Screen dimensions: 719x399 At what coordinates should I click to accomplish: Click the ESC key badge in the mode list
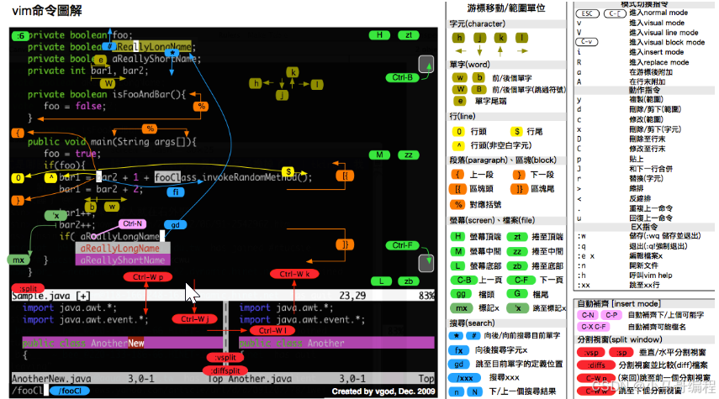pos(587,13)
